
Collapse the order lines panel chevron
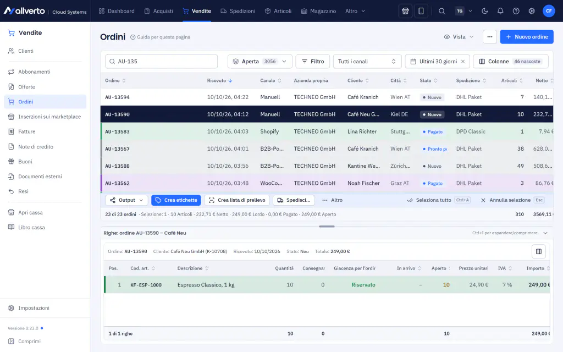[545, 233]
